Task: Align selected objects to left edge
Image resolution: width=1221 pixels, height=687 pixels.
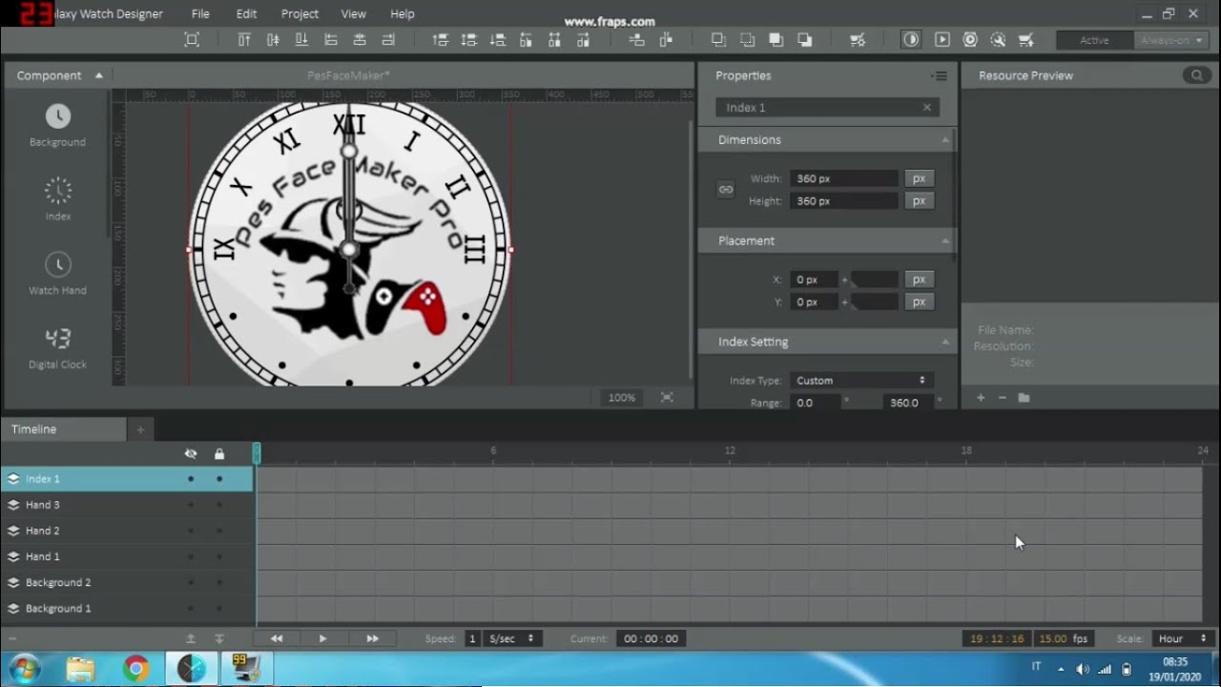Action: point(331,40)
